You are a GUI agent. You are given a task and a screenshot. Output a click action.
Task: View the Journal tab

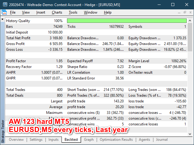coord(162,140)
